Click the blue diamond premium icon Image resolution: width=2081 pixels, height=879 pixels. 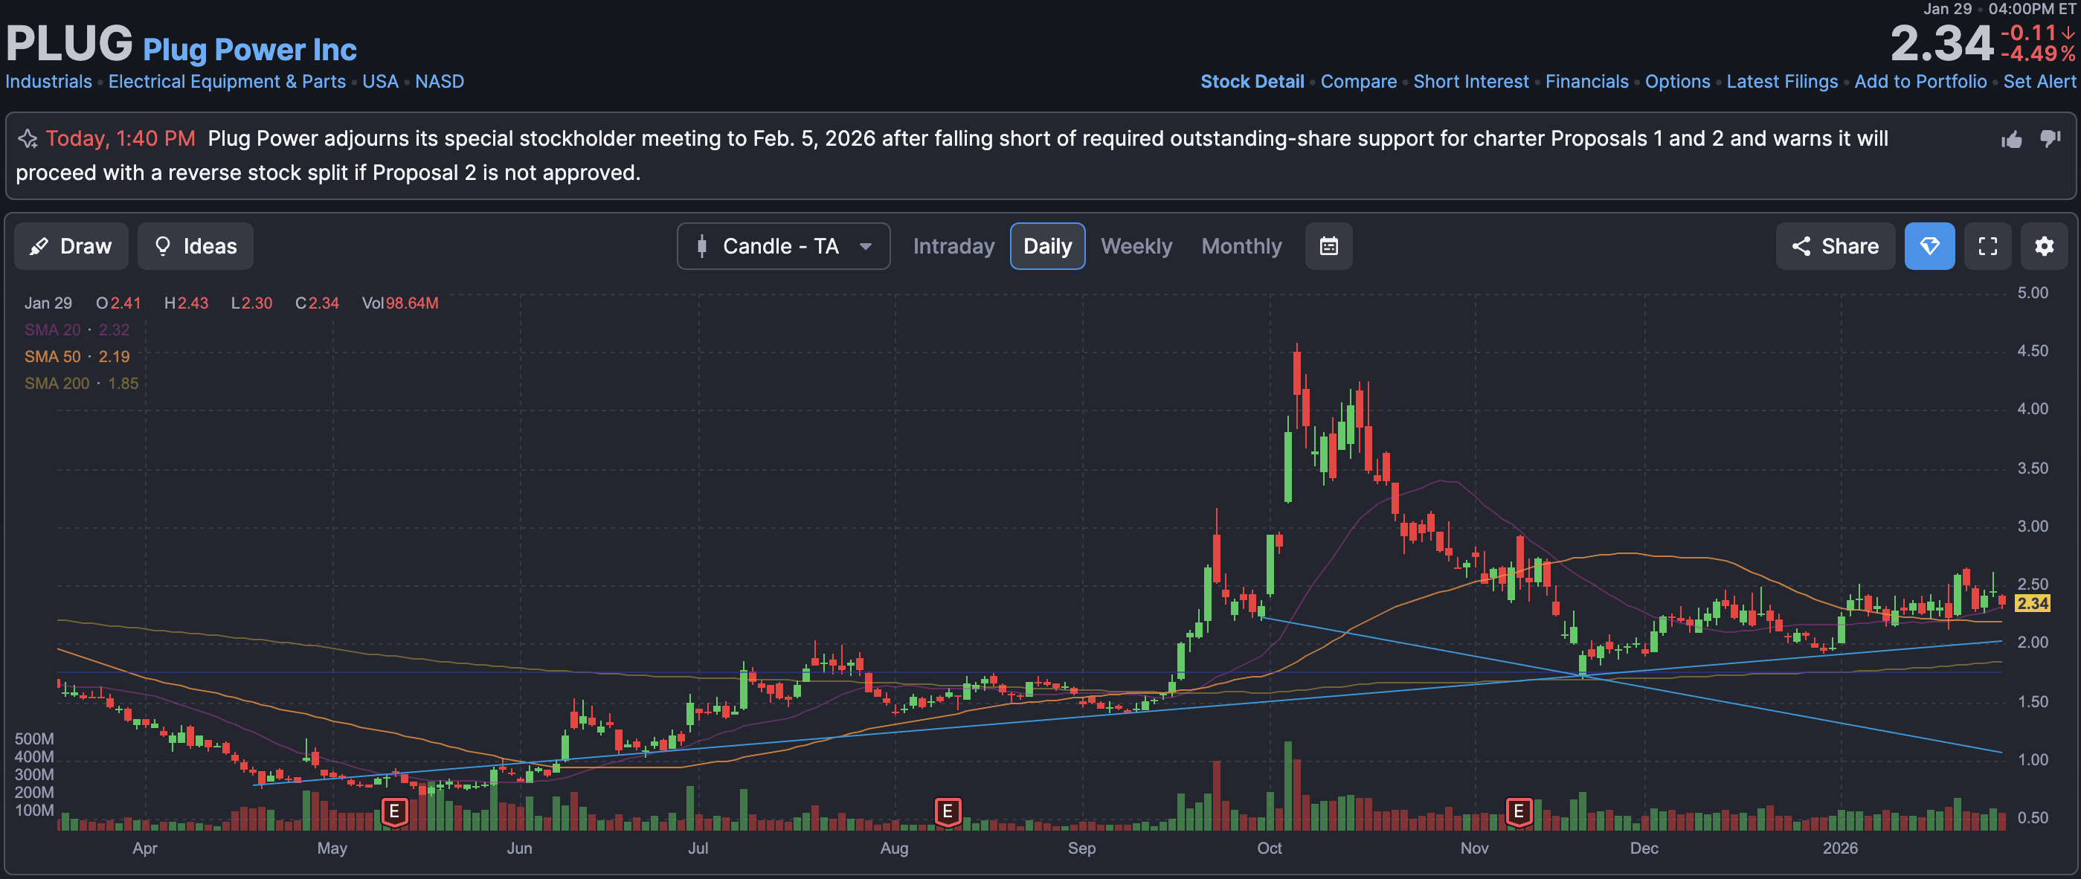pyautogui.click(x=1929, y=246)
